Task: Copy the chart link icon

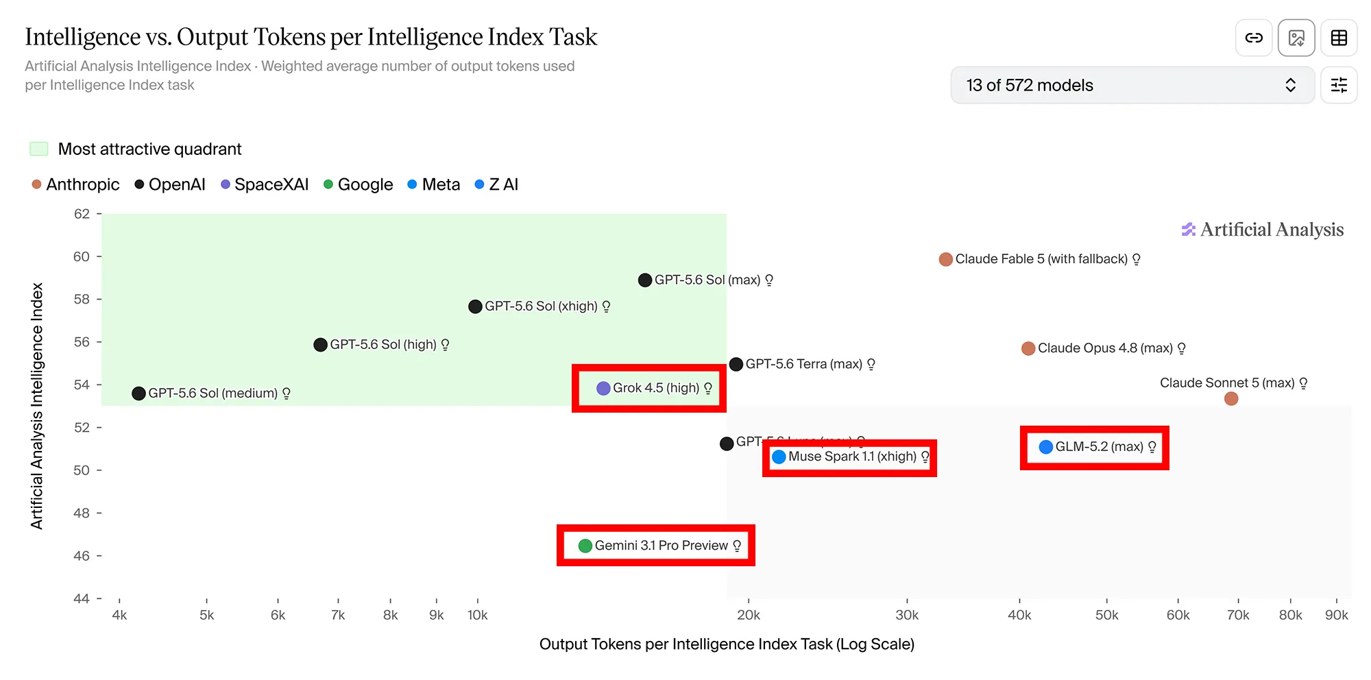Action: pos(1254,38)
